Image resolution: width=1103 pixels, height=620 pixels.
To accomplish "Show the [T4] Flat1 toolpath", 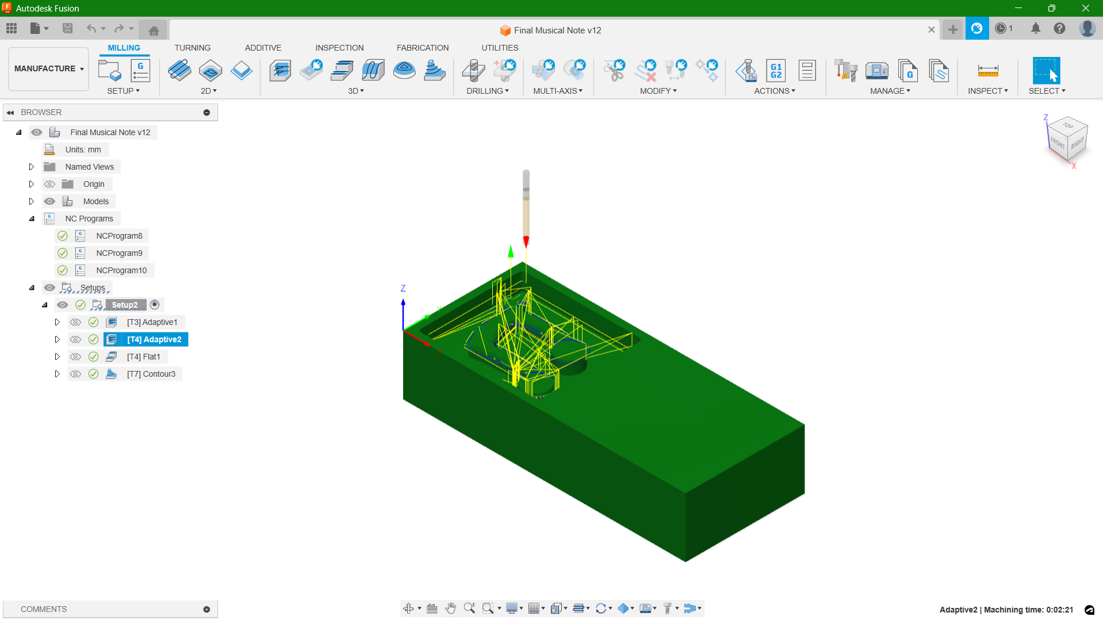I will (75, 357).
